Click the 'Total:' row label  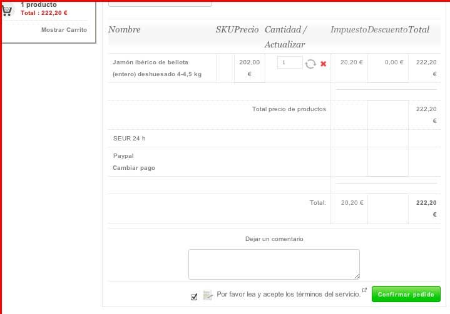(x=318, y=203)
